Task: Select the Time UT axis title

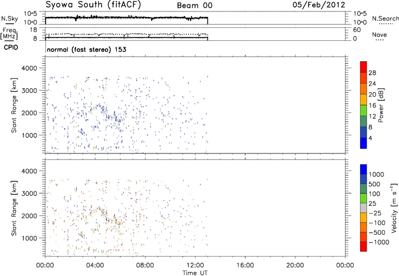Action: pyautogui.click(x=195, y=273)
